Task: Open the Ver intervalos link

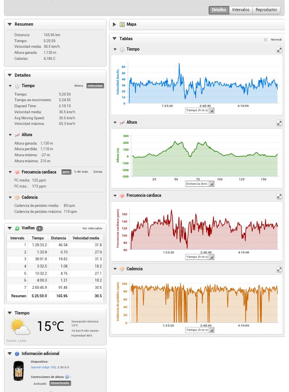Action: [x=92, y=229]
